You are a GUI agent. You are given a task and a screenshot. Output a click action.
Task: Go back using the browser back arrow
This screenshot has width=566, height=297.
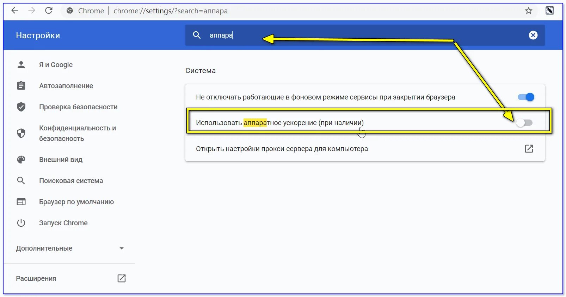click(x=15, y=11)
